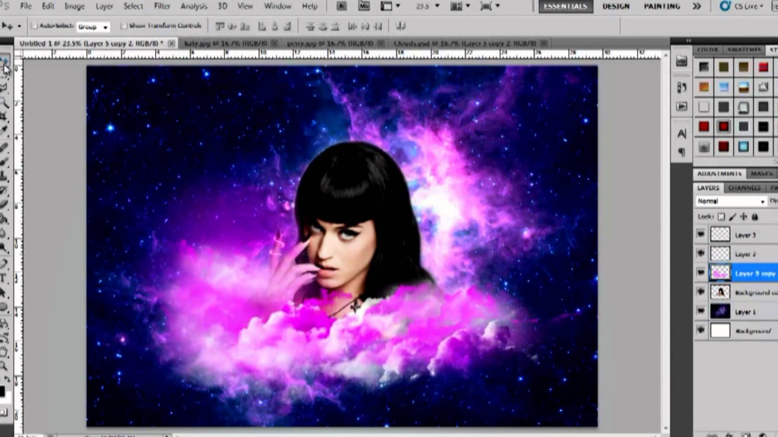The image size is (778, 437).
Task: Hide Layer 1 using its eye icon
Action: pyautogui.click(x=701, y=311)
